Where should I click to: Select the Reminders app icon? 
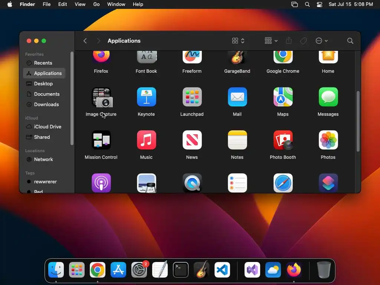(x=237, y=183)
